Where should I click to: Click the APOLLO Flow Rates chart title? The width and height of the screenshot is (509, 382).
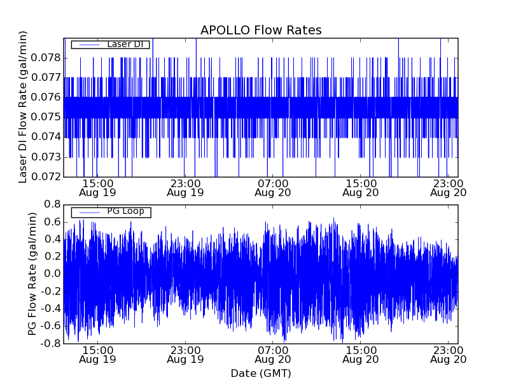coord(261,30)
